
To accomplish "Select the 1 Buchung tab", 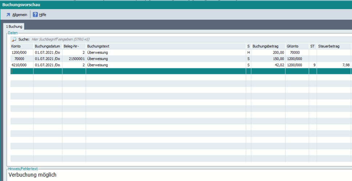I will pyautogui.click(x=14, y=27).
